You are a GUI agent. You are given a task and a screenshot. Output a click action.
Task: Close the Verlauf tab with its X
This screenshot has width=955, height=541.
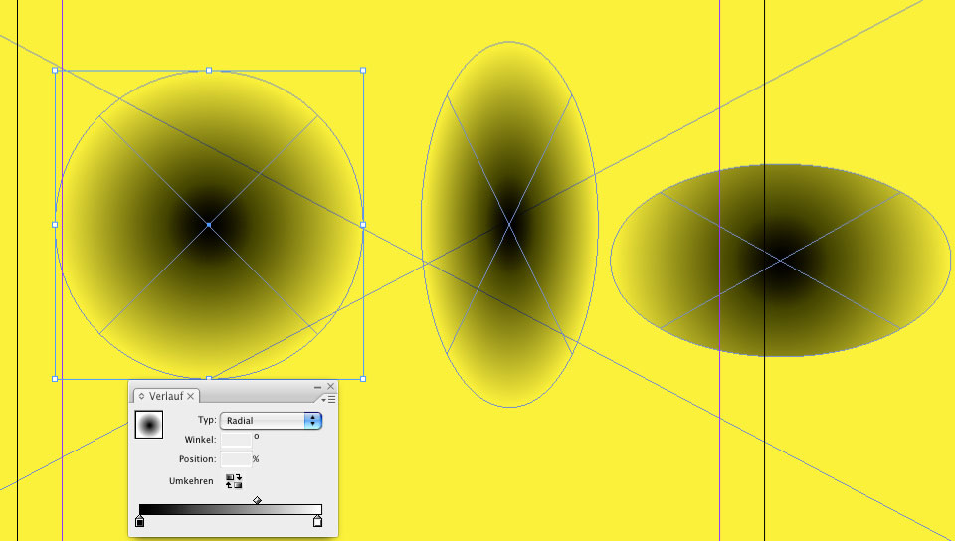tap(191, 396)
